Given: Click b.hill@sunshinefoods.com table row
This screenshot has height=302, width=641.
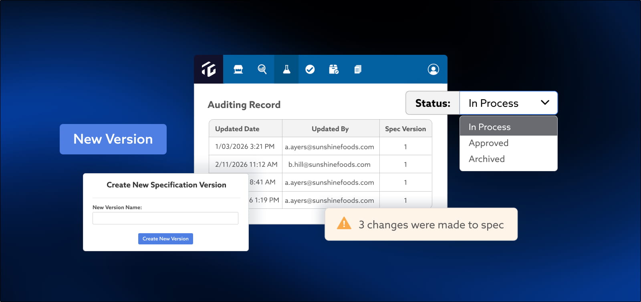Looking at the screenshot, I should pos(320,164).
